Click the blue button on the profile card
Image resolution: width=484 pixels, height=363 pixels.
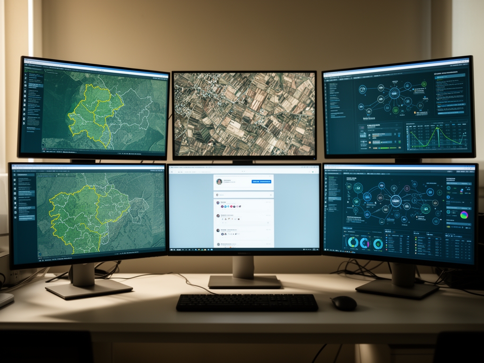click(x=261, y=181)
